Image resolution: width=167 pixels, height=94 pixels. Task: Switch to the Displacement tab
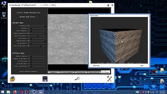tap(67, 72)
